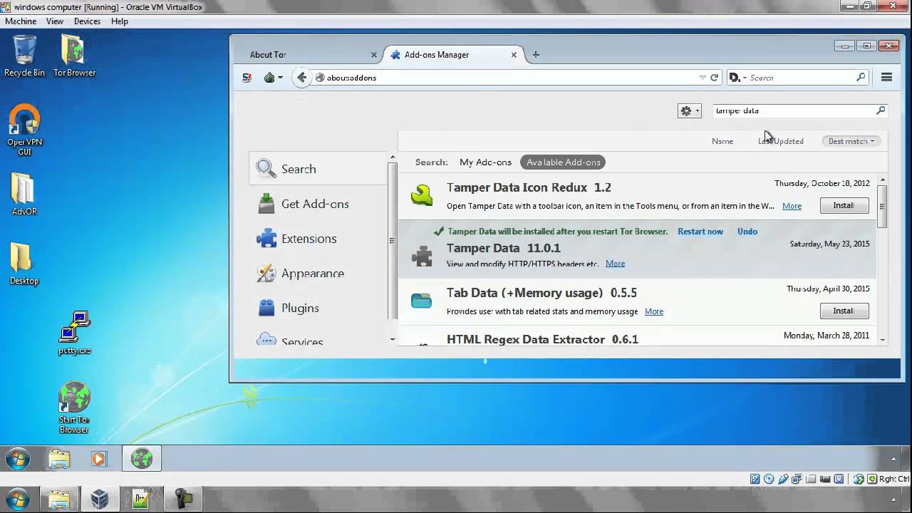Click More link for Tamper Data Icon Redux
The height and width of the screenshot is (513, 912).
792,206
